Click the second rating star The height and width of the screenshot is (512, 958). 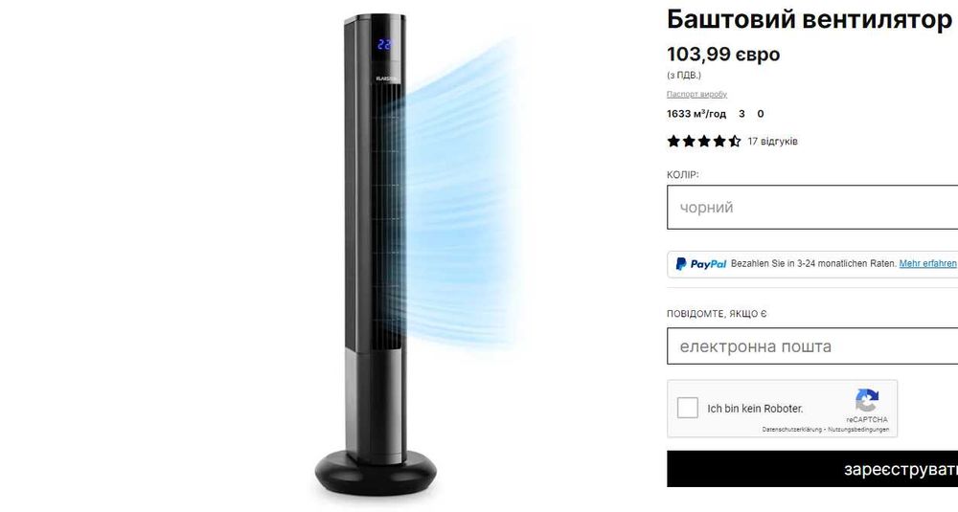tap(689, 141)
